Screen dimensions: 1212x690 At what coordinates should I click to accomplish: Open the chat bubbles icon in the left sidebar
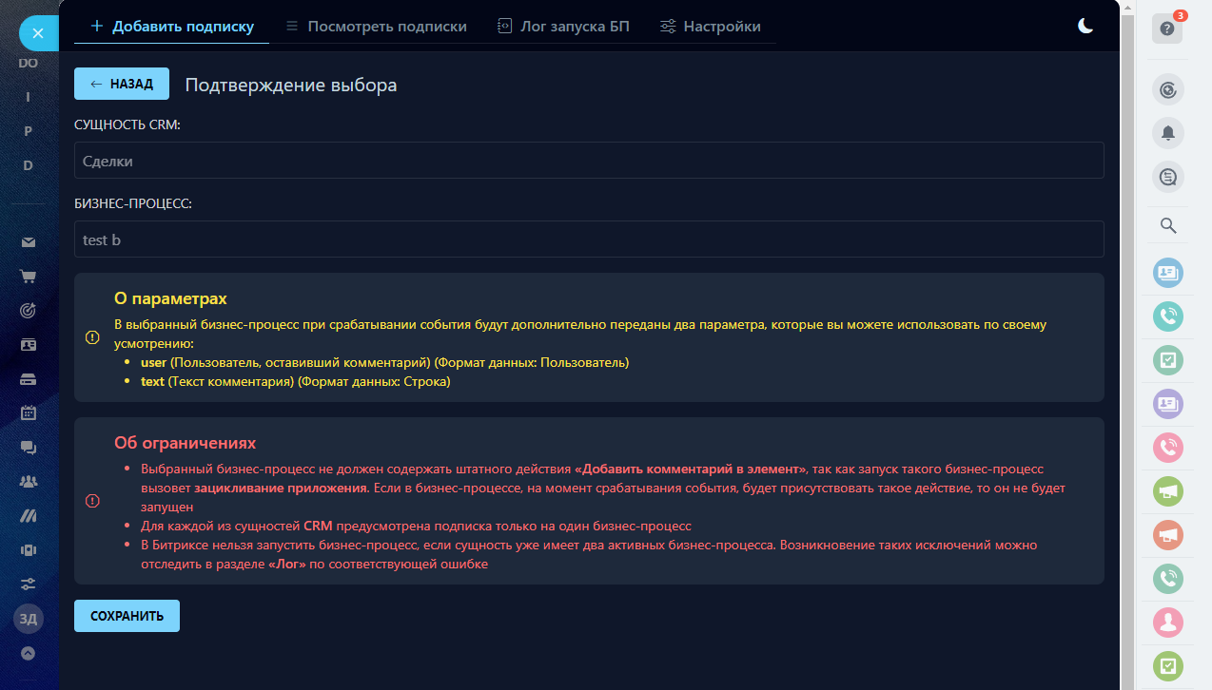29,447
